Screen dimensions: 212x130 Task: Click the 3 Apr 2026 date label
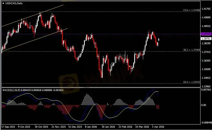[x=158, y=127]
